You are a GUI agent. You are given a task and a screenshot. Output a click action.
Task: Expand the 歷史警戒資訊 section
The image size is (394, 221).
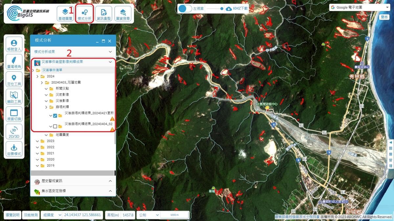coord(73,181)
